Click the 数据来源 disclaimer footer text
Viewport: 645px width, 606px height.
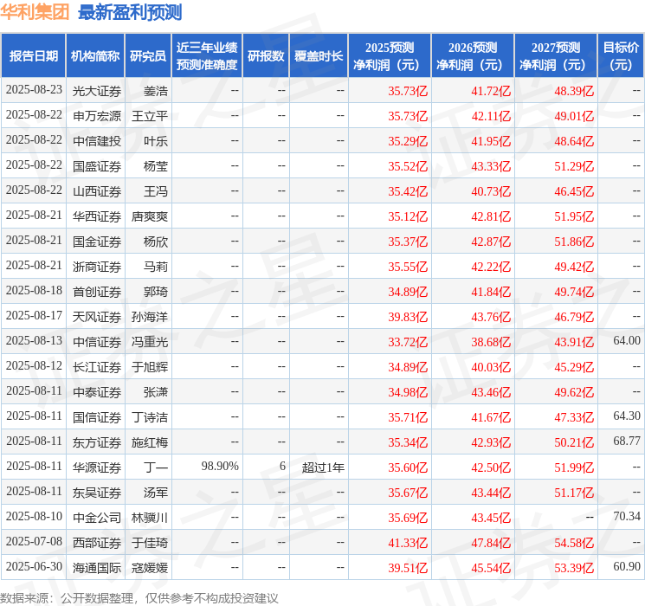(139, 598)
